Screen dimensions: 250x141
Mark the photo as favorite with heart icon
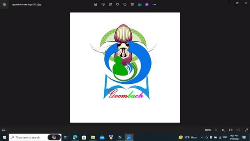pos(118,4)
